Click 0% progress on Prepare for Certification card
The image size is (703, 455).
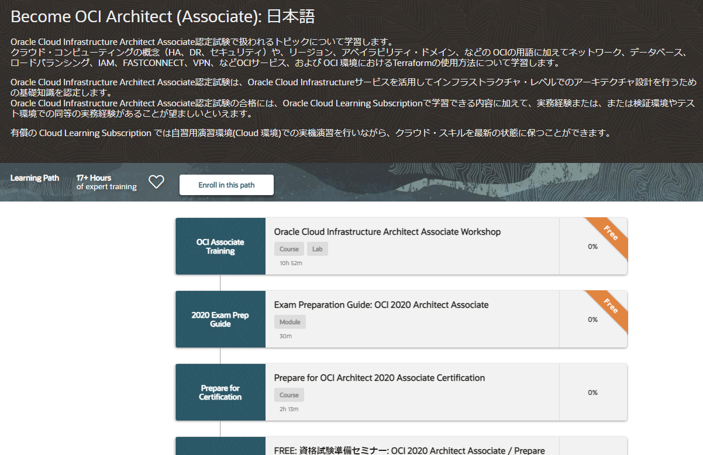[x=592, y=393]
